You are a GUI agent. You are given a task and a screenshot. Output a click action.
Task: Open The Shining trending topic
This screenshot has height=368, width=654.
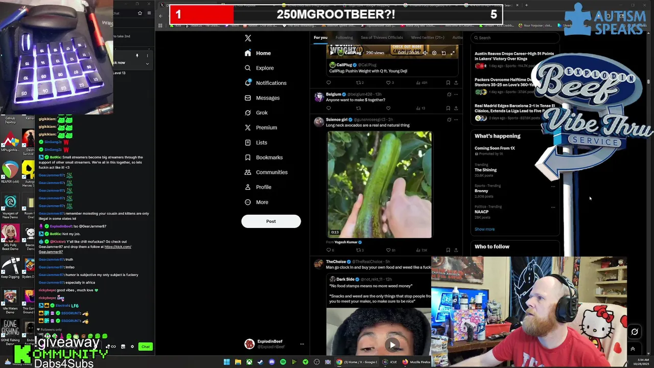(x=485, y=170)
